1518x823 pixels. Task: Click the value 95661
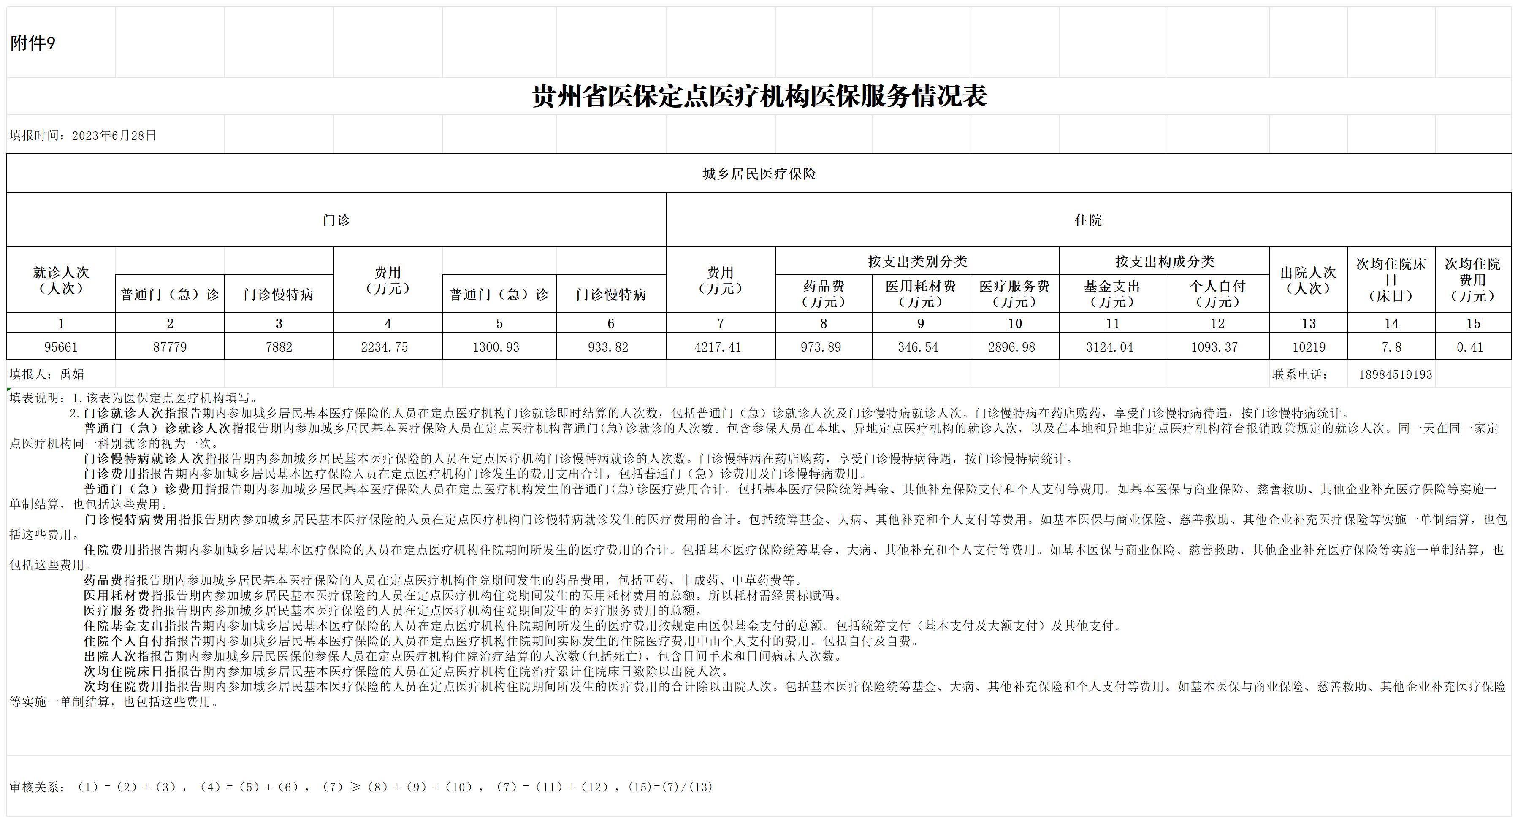point(61,347)
